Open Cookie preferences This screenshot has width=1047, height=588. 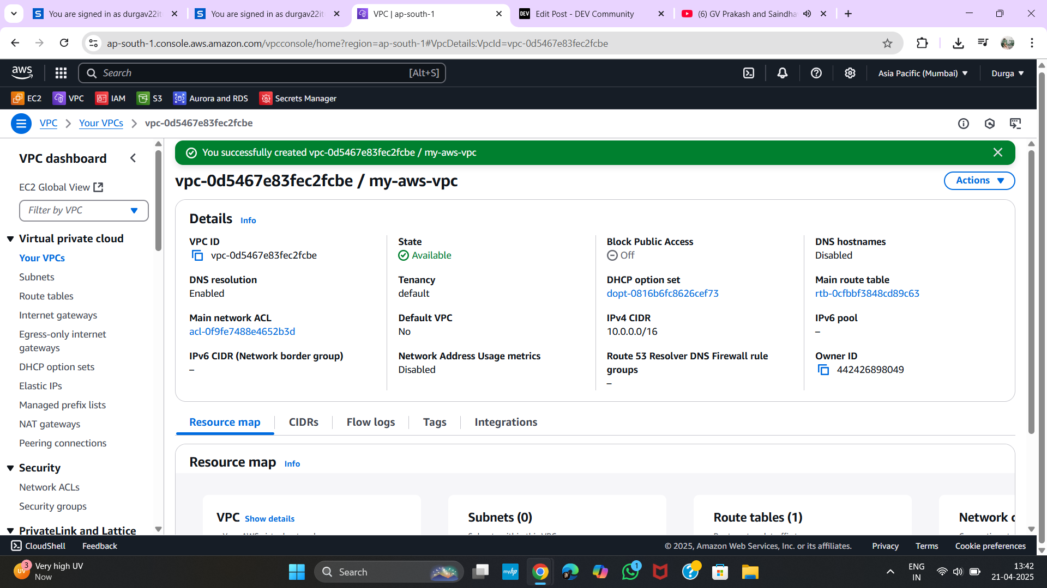tap(990, 546)
